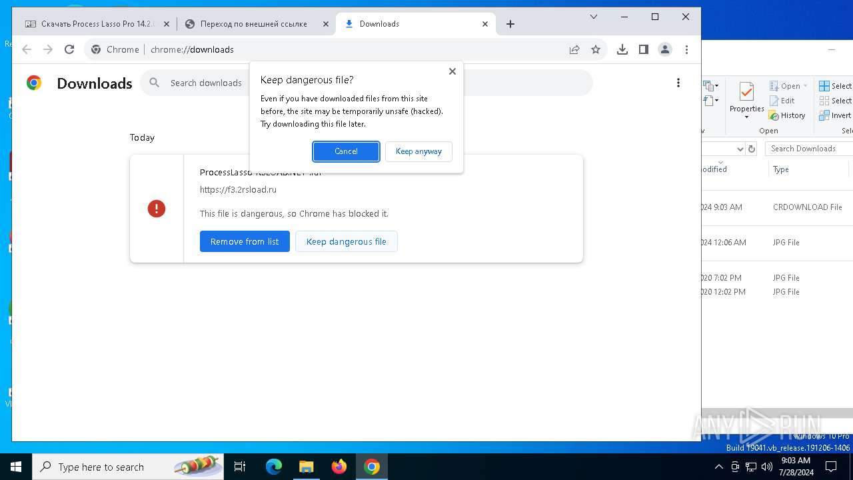Expand Properties dropdown arrow in Explorer
The image size is (853, 480).
tap(746, 117)
